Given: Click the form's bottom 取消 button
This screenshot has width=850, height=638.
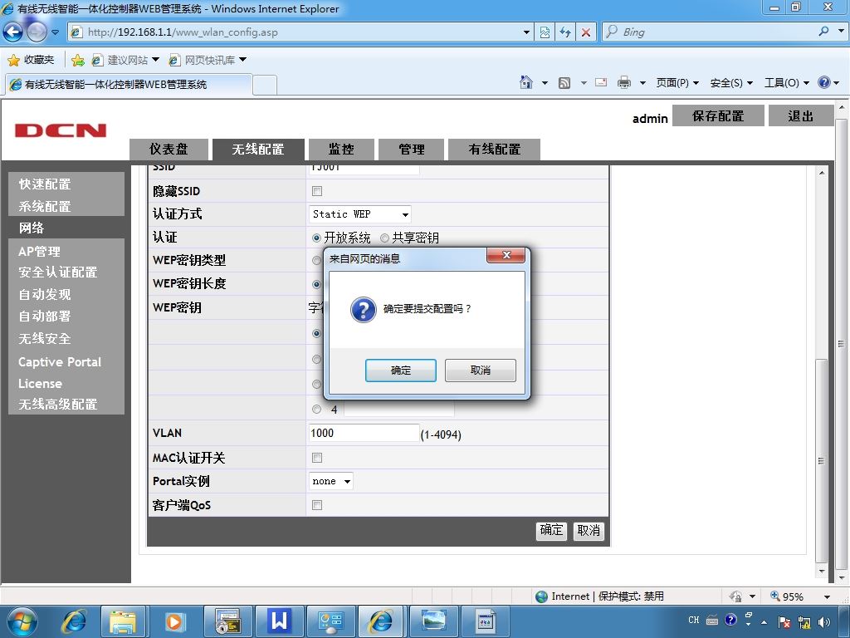Looking at the screenshot, I should click(x=589, y=530).
